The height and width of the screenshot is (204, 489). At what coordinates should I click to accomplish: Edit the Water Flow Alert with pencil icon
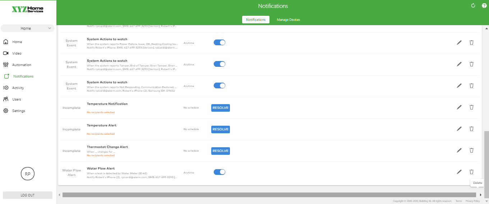(459, 172)
